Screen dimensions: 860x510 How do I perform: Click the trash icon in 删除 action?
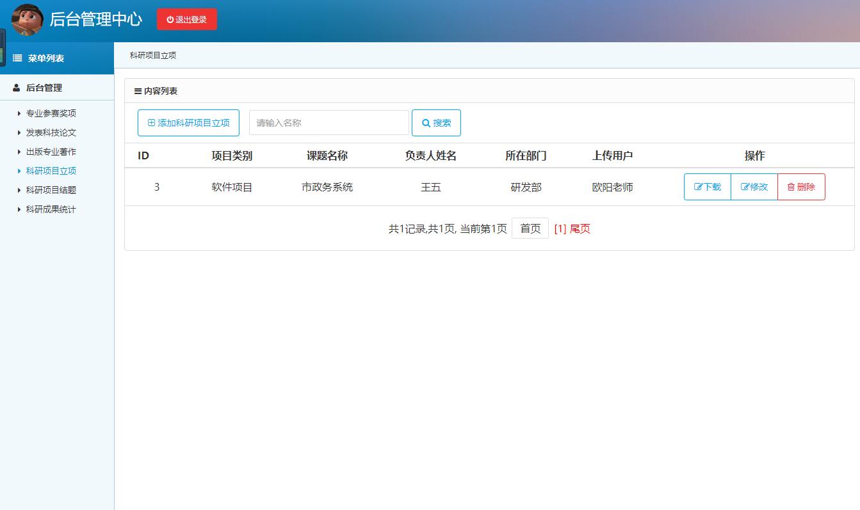pyautogui.click(x=790, y=187)
